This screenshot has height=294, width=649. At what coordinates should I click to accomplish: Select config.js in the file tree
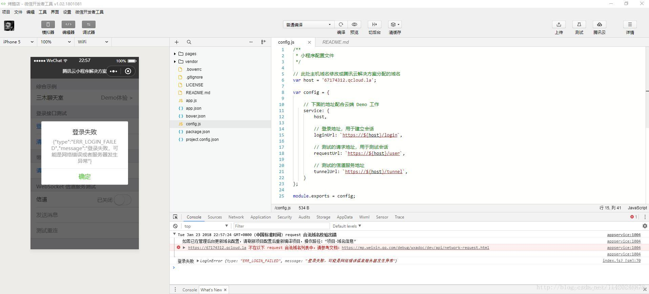[x=220, y=124]
